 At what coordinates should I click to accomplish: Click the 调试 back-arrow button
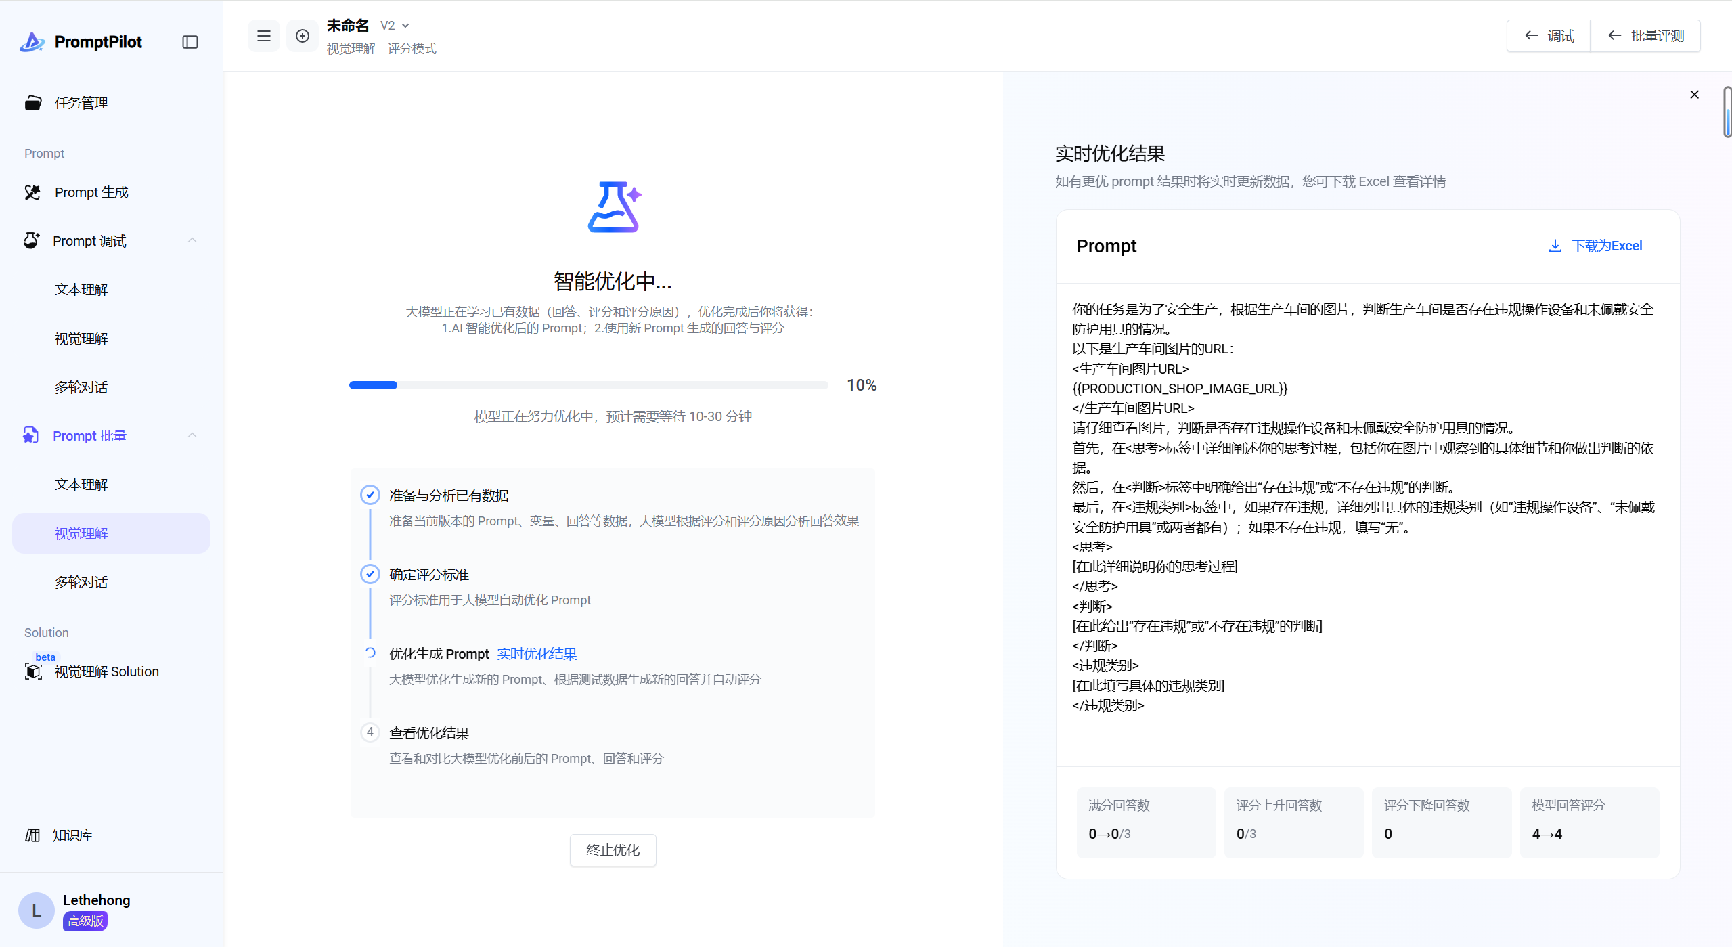point(1549,36)
